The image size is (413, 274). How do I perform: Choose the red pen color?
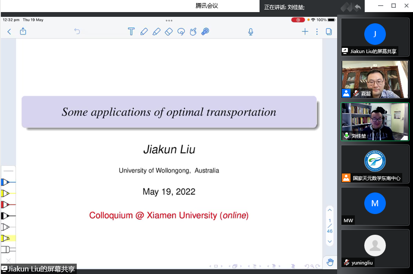click(x=6, y=205)
